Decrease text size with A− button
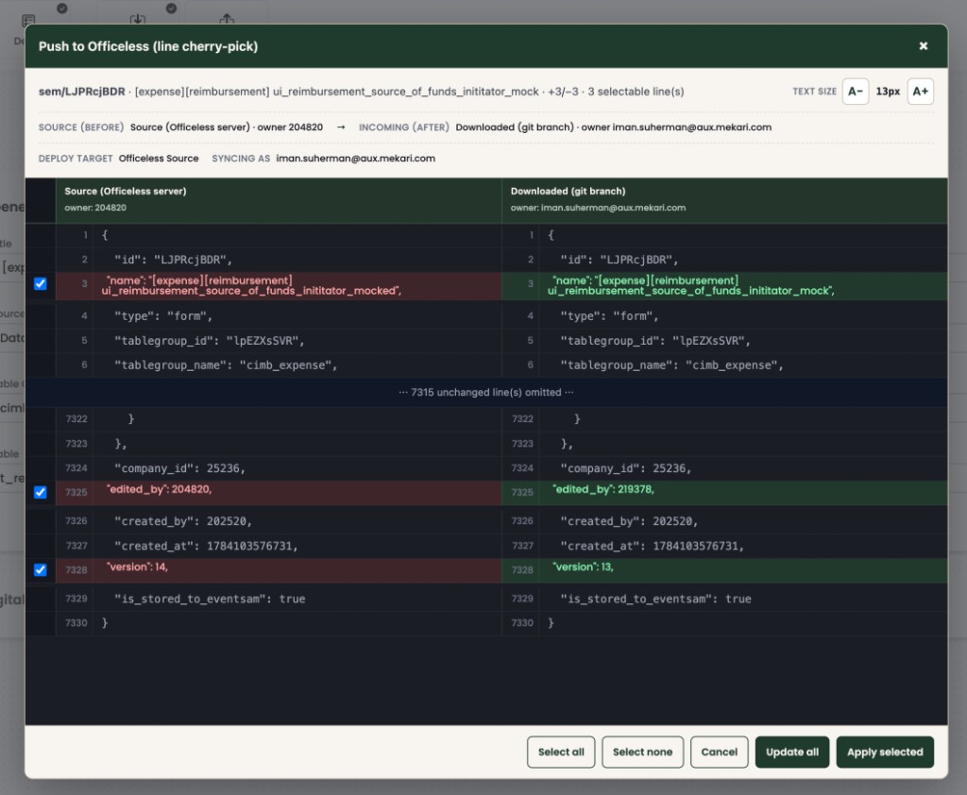 click(x=855, y=92)
